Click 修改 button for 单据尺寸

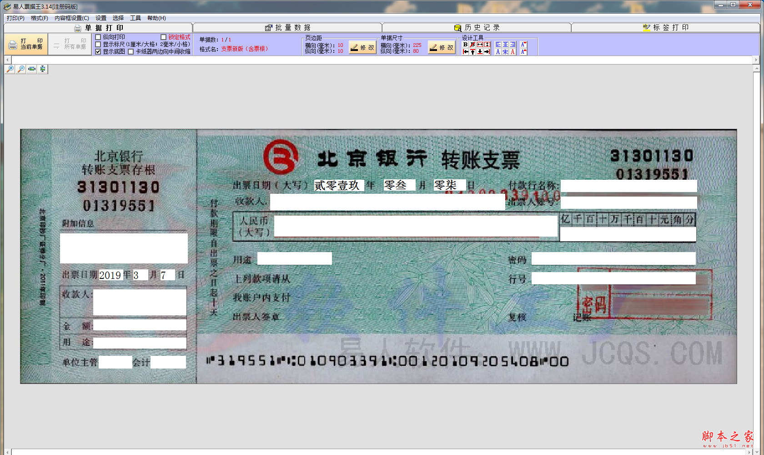pos(442,47)
